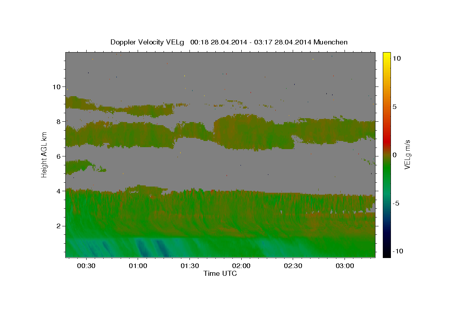Click the 00:30 time tick label
The height and width of the screenshot is (309, 464).
(x=86, y=266)
